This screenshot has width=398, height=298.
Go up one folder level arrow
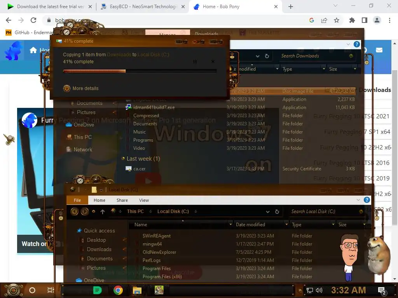[x=103, y=211]
